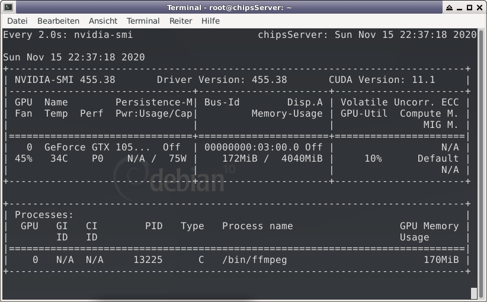The height and width of the screenshot is (302, 487).
Task: Open the Datei menu
Action: pos(17,21)
